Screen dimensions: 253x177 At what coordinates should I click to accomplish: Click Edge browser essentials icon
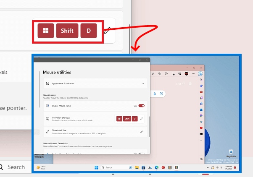tap(179, 73)
